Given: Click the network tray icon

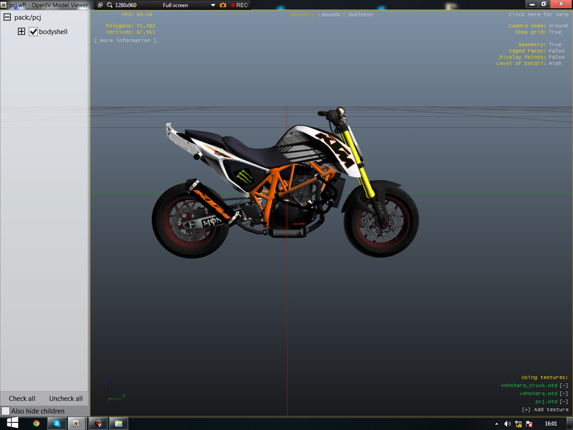Looking at the screenshot, I should [518, 424].
